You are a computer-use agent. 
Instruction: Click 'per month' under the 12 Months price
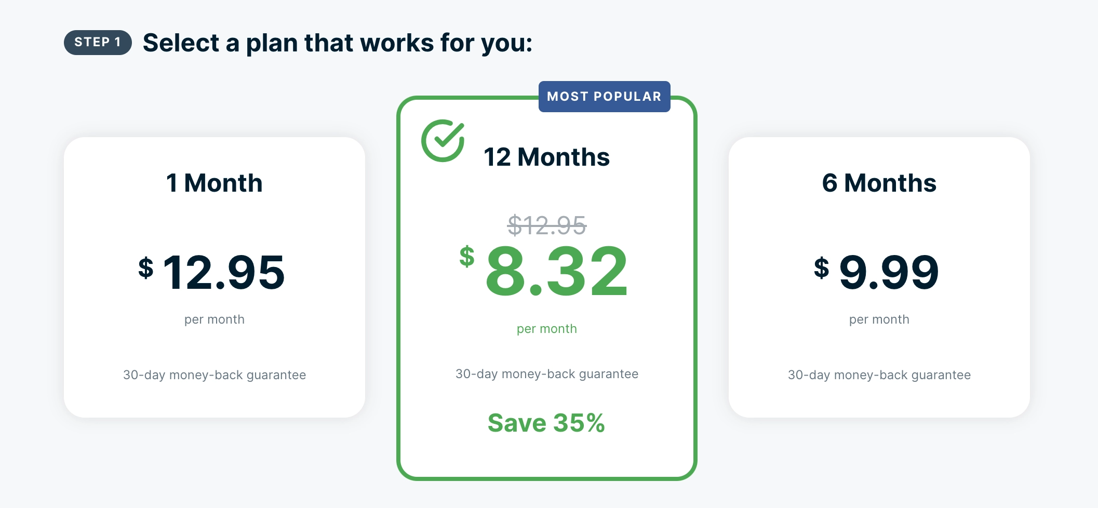[x=546, y=328]
